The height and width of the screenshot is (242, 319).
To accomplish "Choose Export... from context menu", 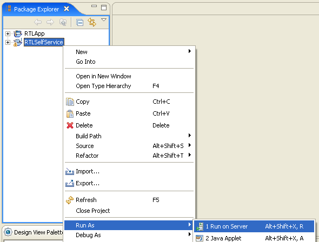I will coord(129,183).
